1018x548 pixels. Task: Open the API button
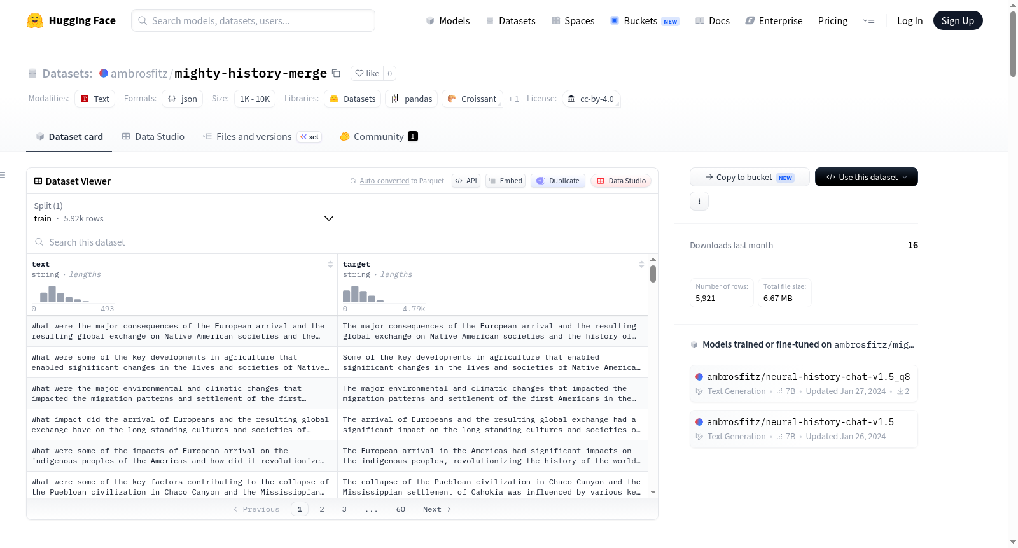[466, 181]
